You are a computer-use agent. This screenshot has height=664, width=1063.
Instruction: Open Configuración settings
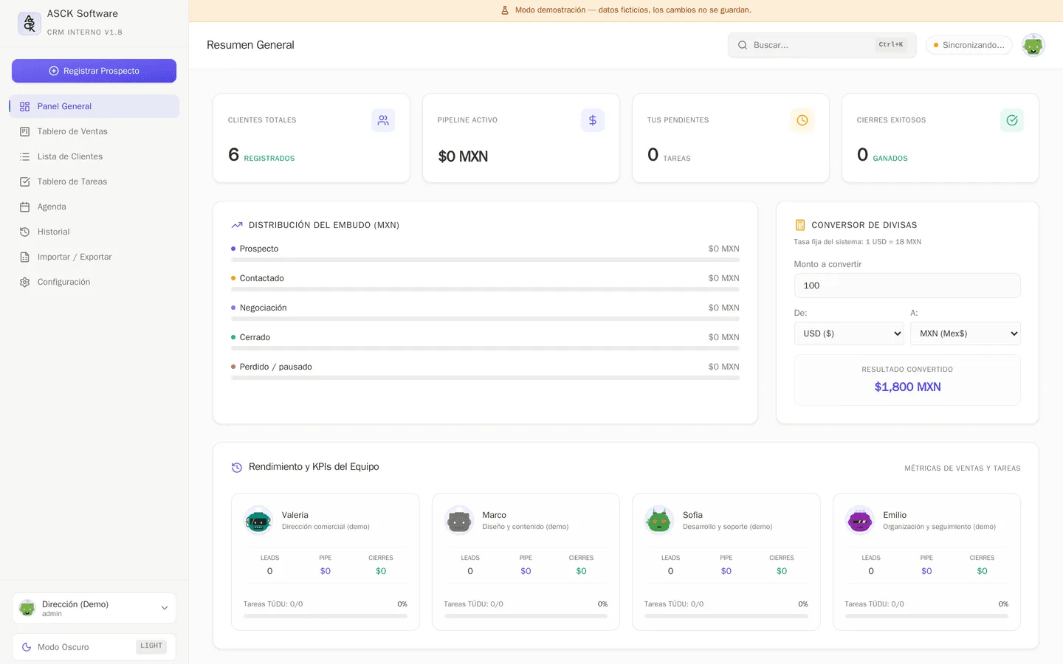click(x=94, y=282)
